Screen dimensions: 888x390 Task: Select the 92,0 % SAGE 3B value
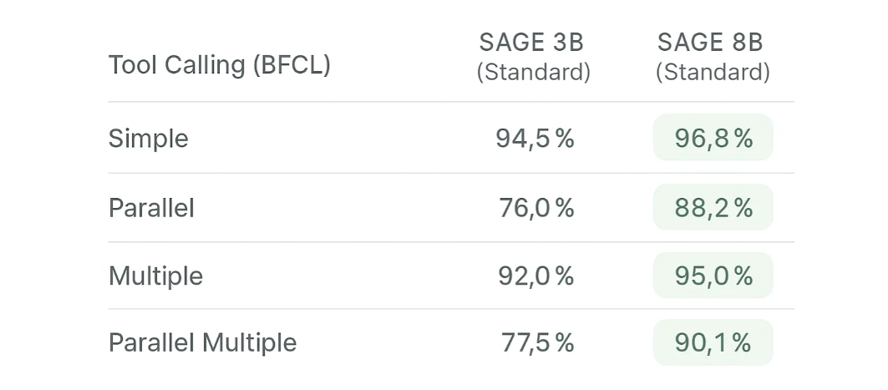(x=535, y=276)
